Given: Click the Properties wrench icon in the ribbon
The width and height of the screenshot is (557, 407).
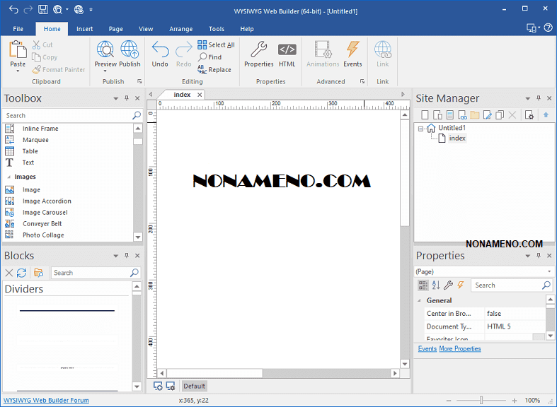Looking at the screenshot, I should [258, 49].
